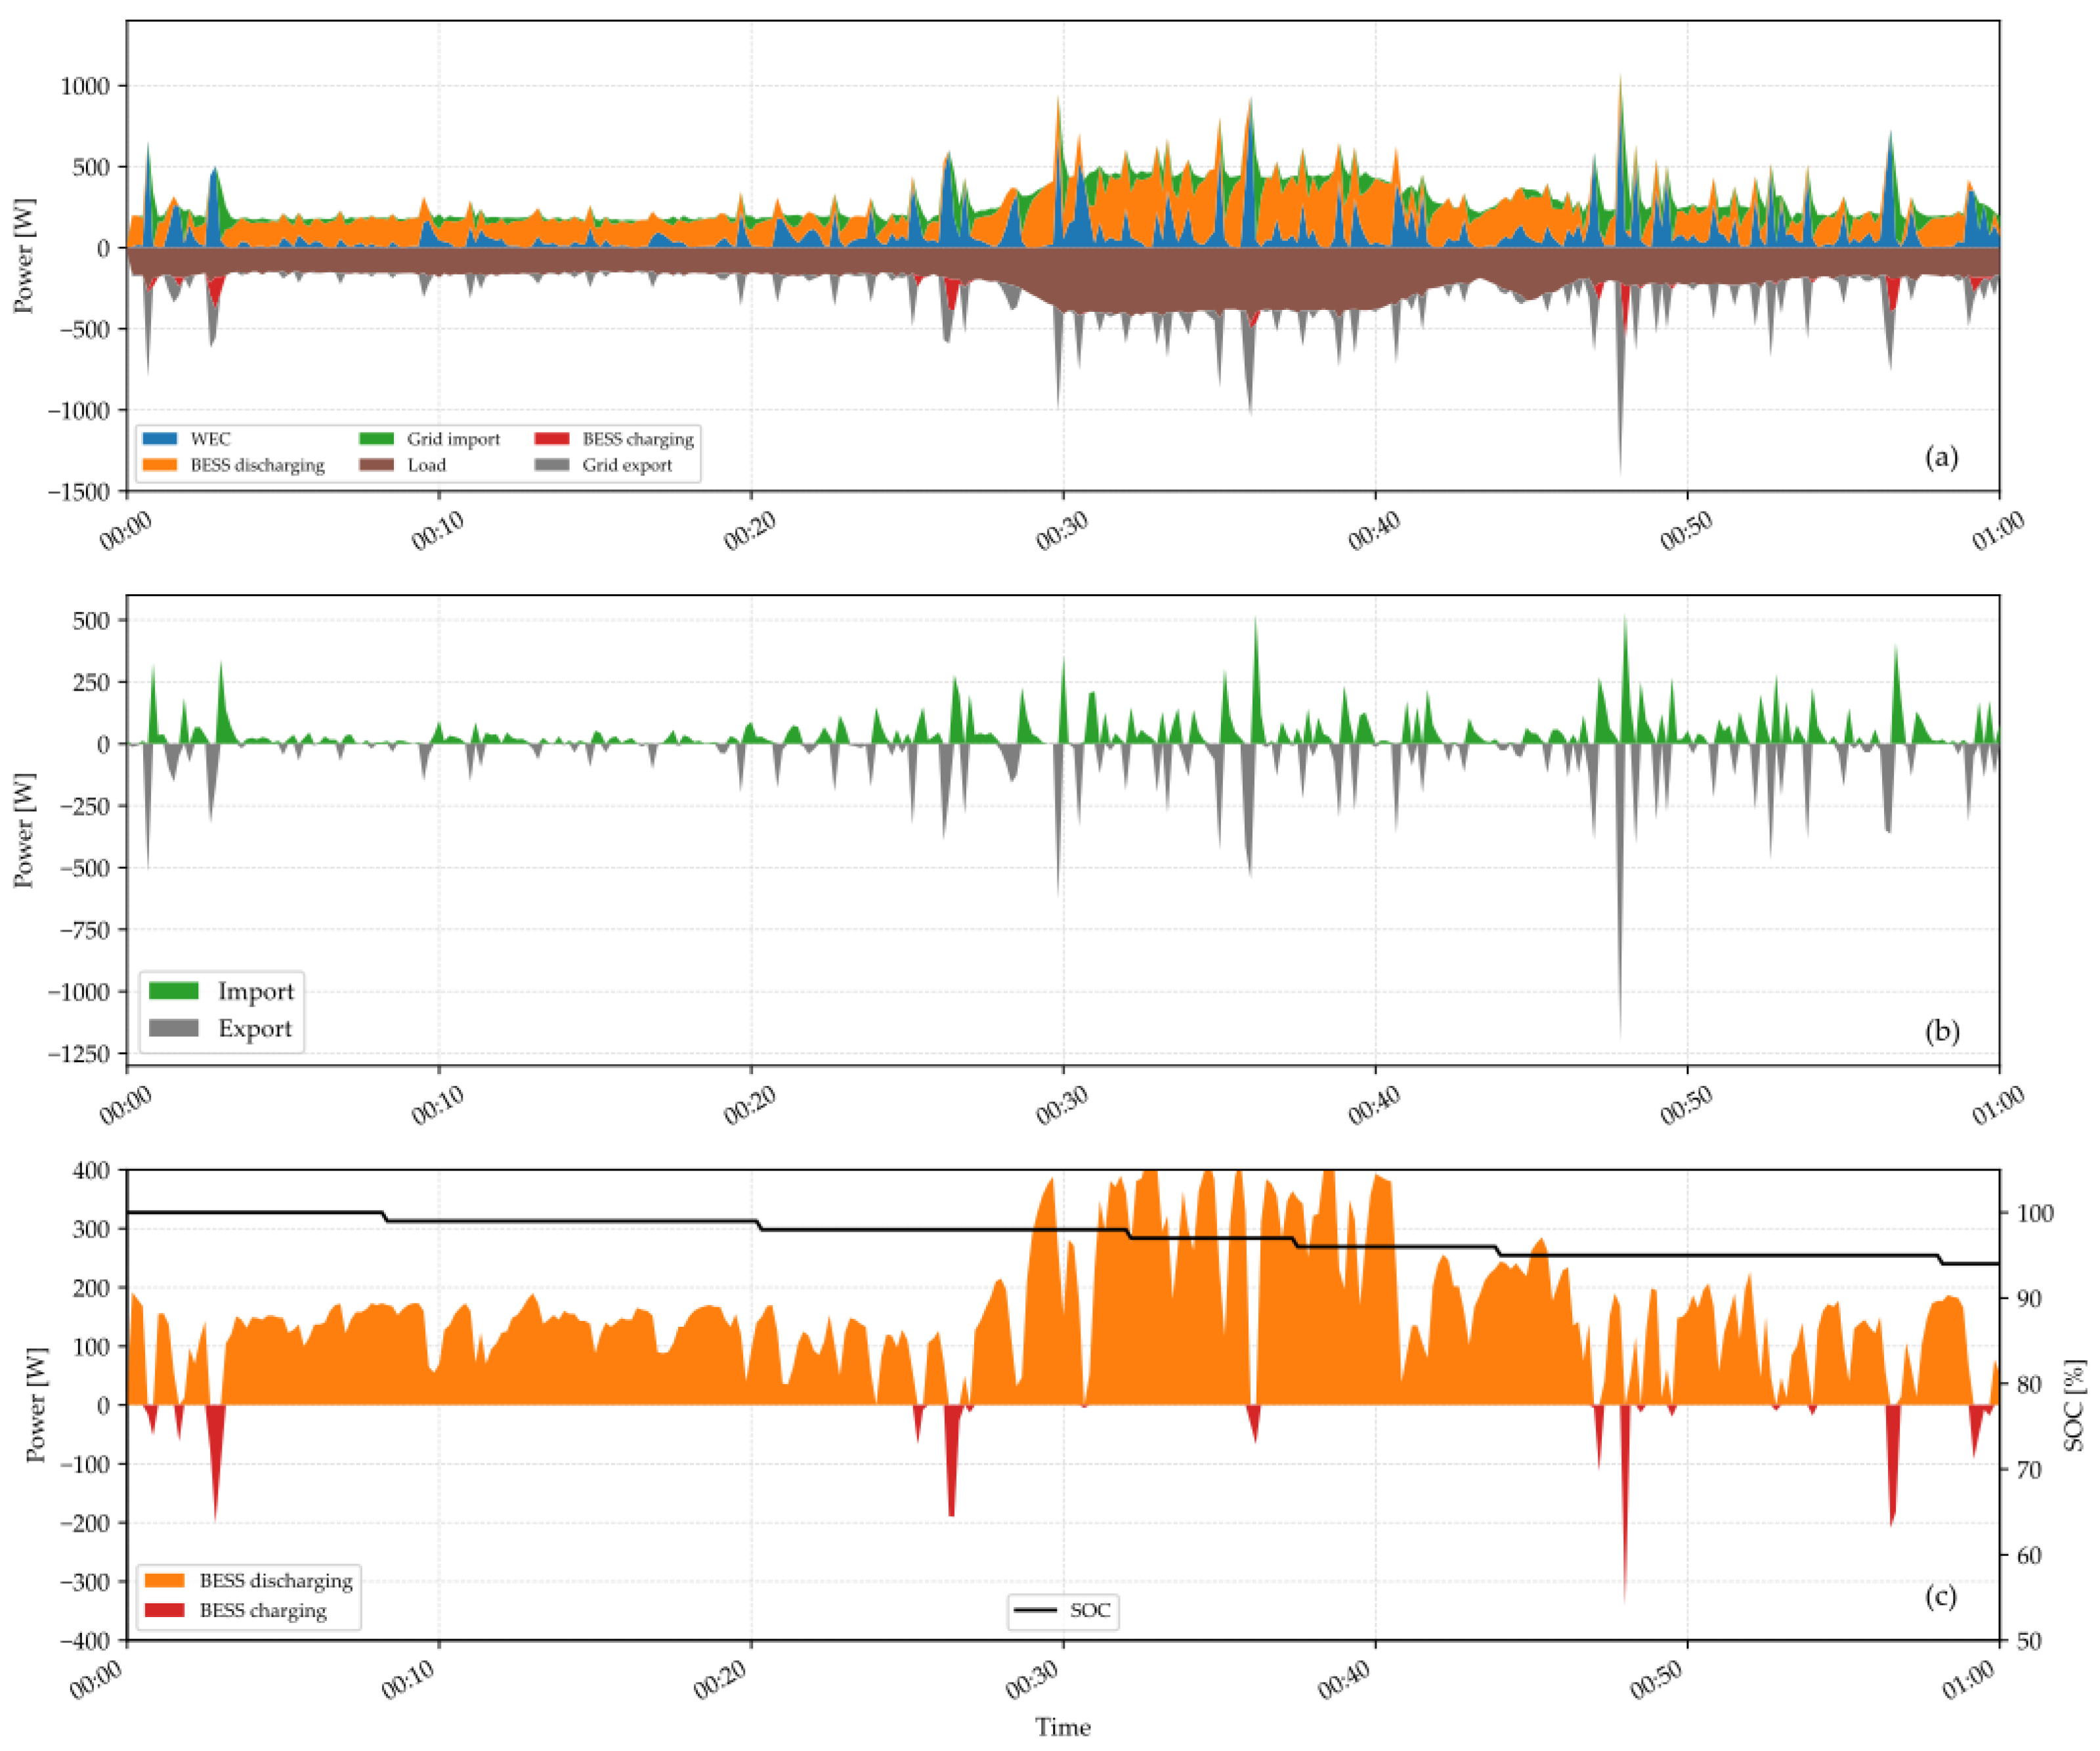Click the brown Load legend swatch
The width and height of the screenshot is (2100, 1751).
376,465
